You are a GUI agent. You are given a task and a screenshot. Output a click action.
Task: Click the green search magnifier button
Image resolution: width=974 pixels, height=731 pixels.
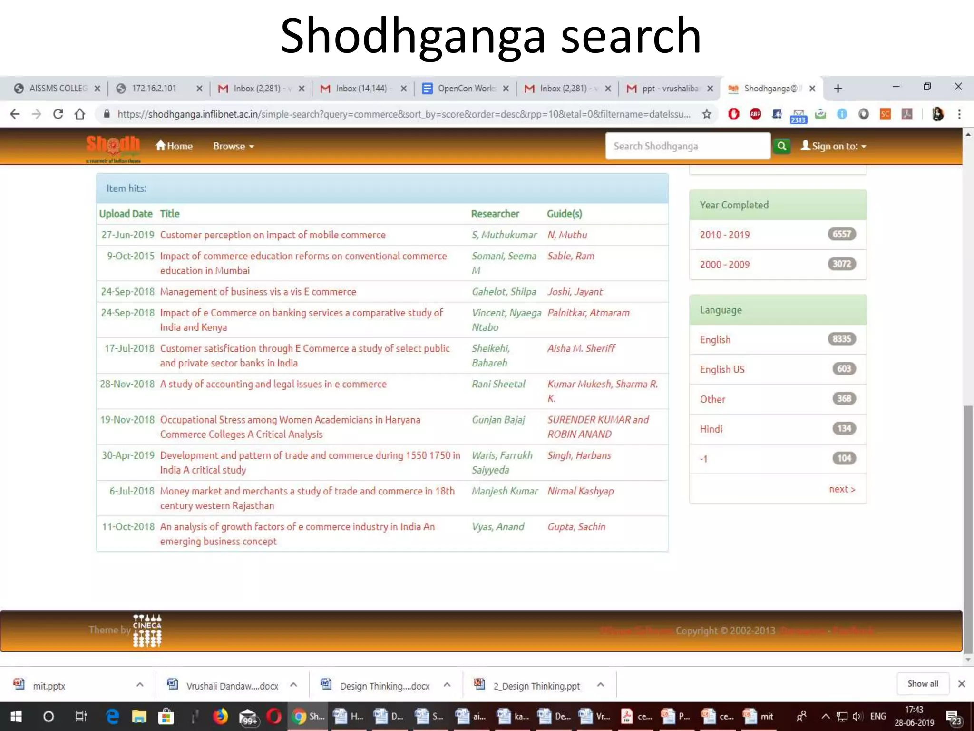point(781,146)
